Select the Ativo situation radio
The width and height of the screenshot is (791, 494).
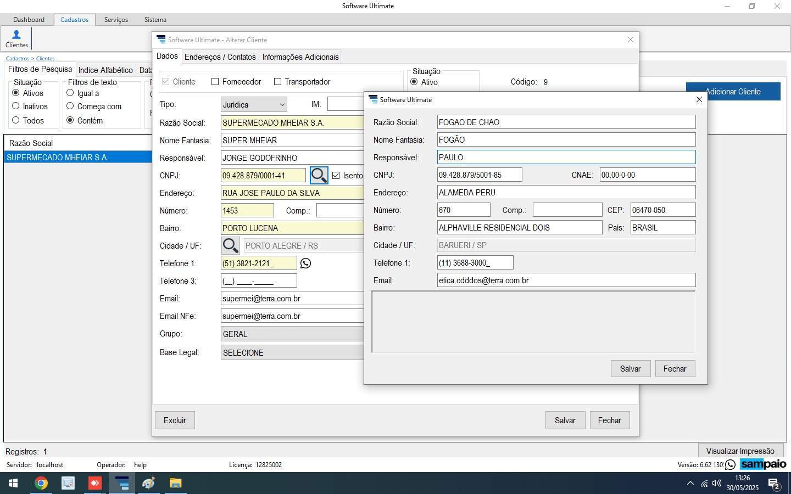[x=414, y=82]
